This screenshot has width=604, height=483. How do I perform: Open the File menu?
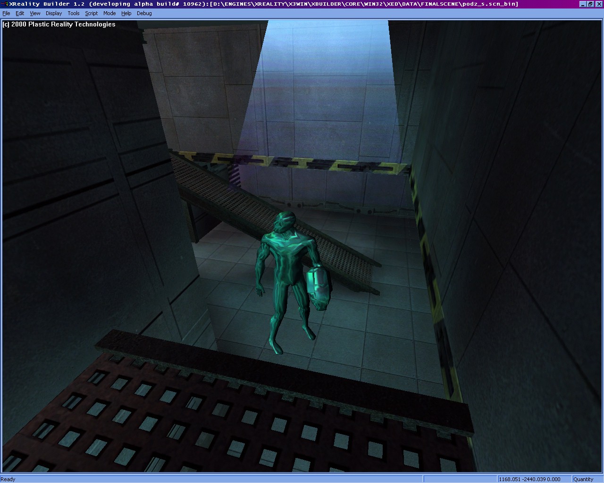pos(6,13)
